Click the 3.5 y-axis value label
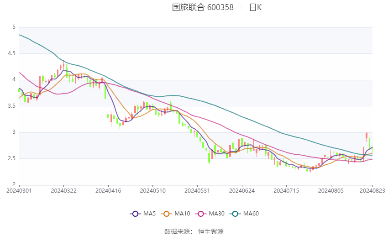This screenshot has height=236, width=388. coord(11,106)
